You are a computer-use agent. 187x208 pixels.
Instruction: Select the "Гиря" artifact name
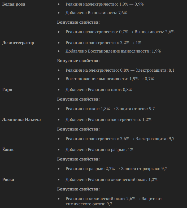click(7, 90)
